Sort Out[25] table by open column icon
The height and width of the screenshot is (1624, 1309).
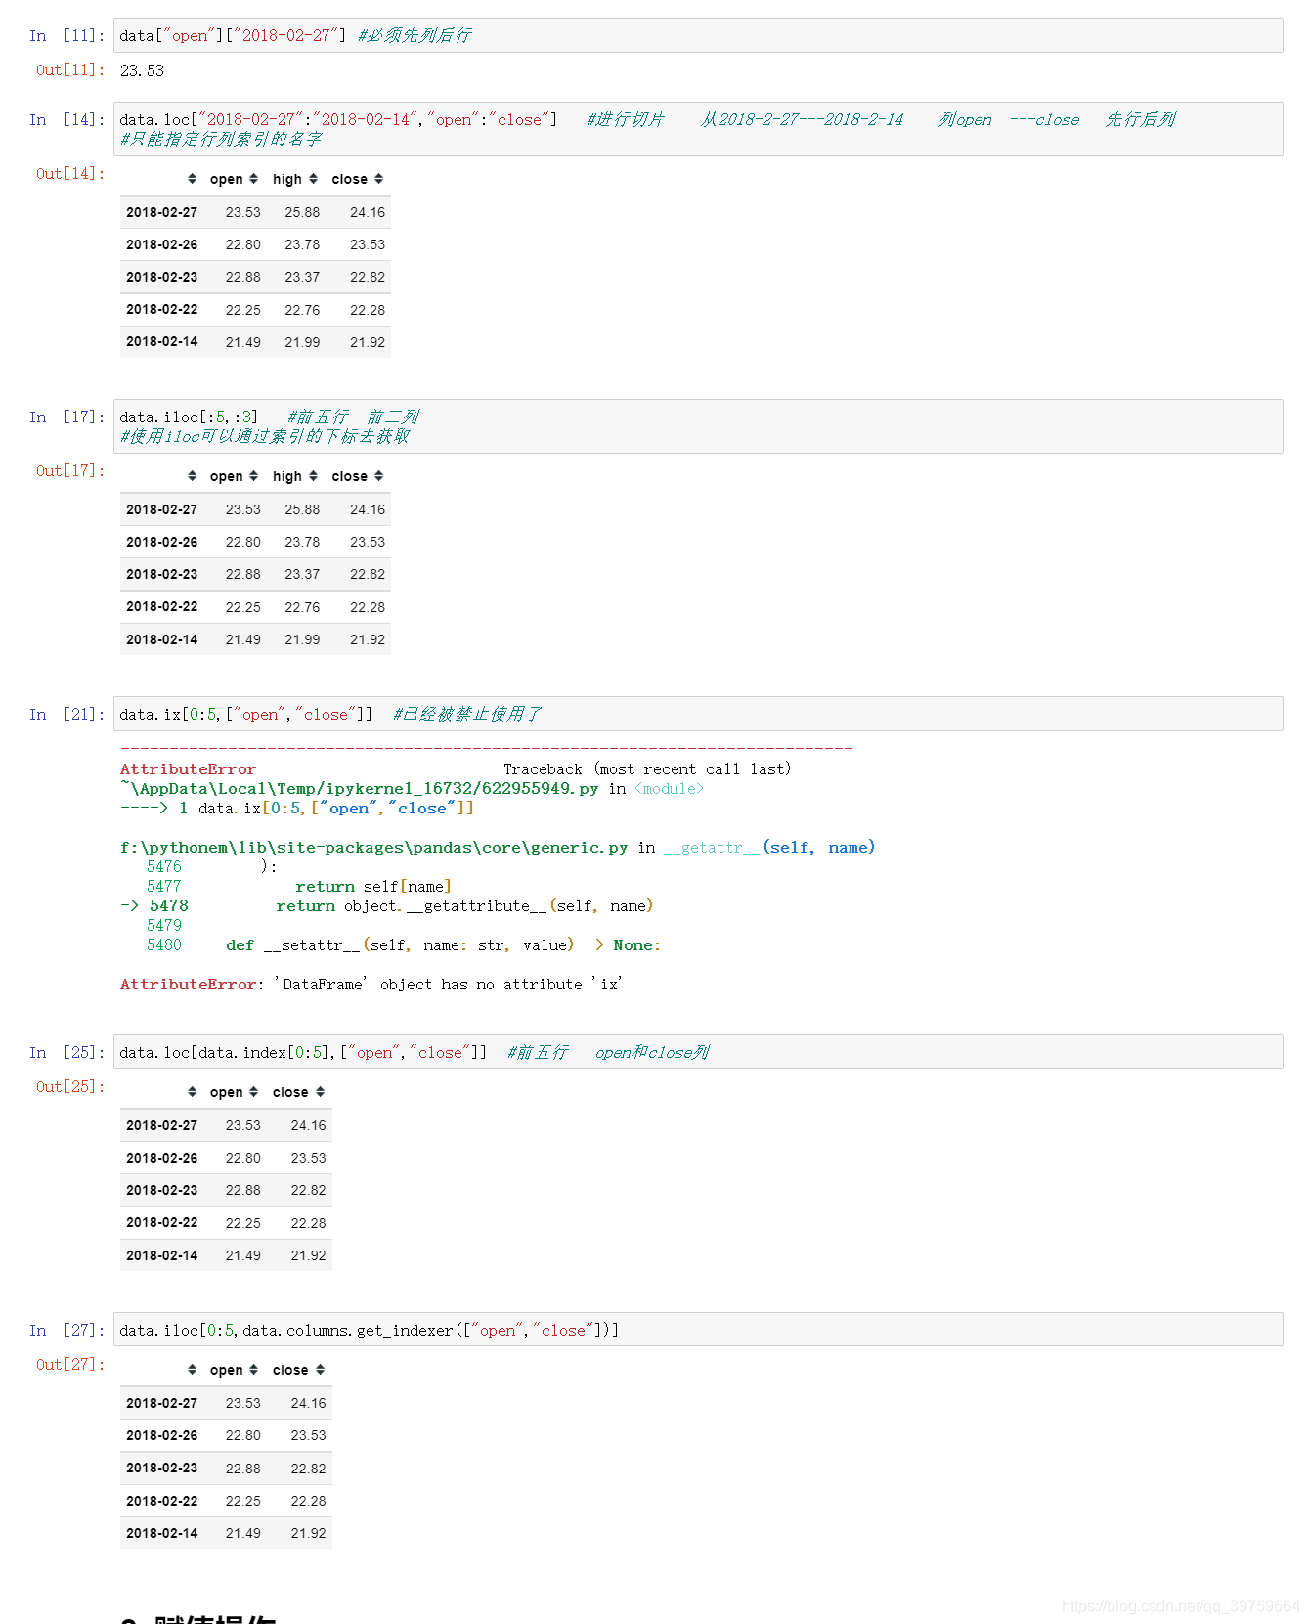253,1092
